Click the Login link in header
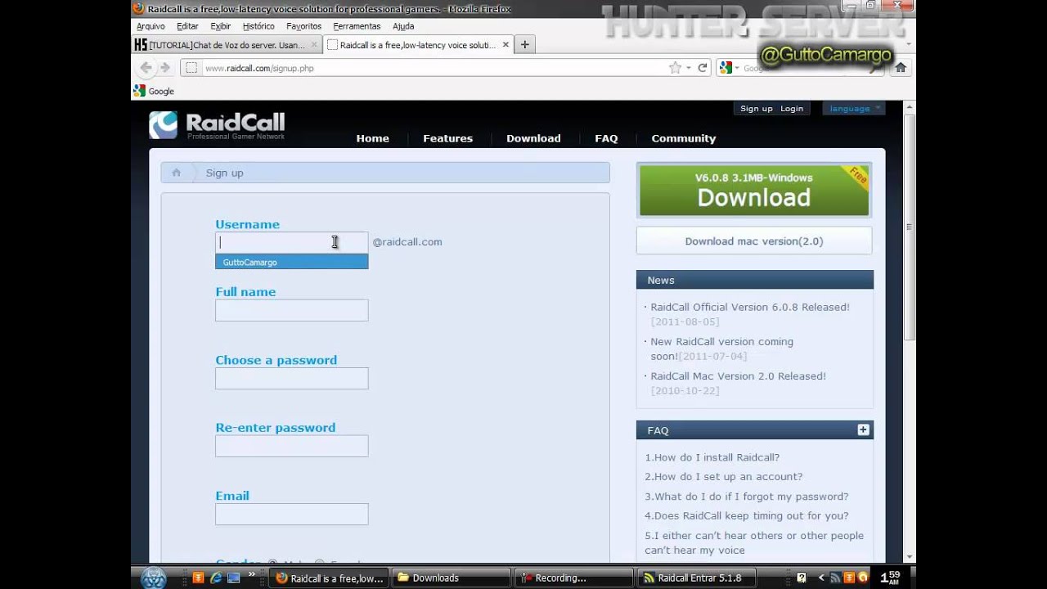The width and height of the screenshot is (1047, 589). (x=792, y=108)
